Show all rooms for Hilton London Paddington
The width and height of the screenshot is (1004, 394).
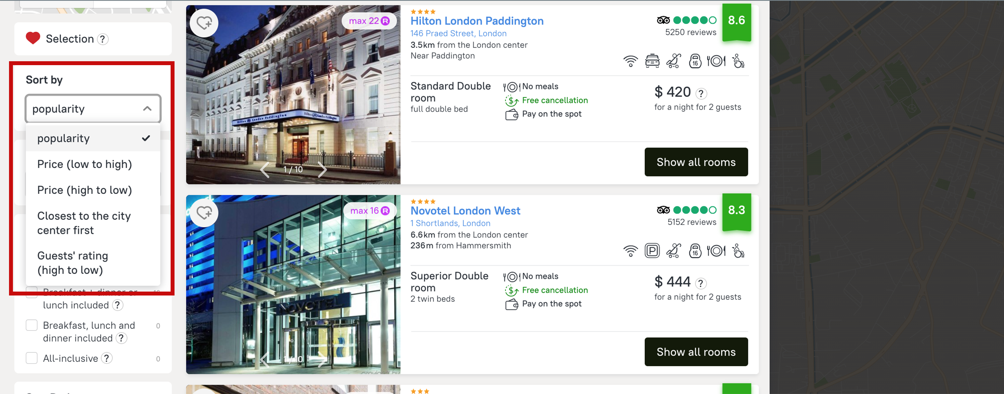(x=696, y=162)
